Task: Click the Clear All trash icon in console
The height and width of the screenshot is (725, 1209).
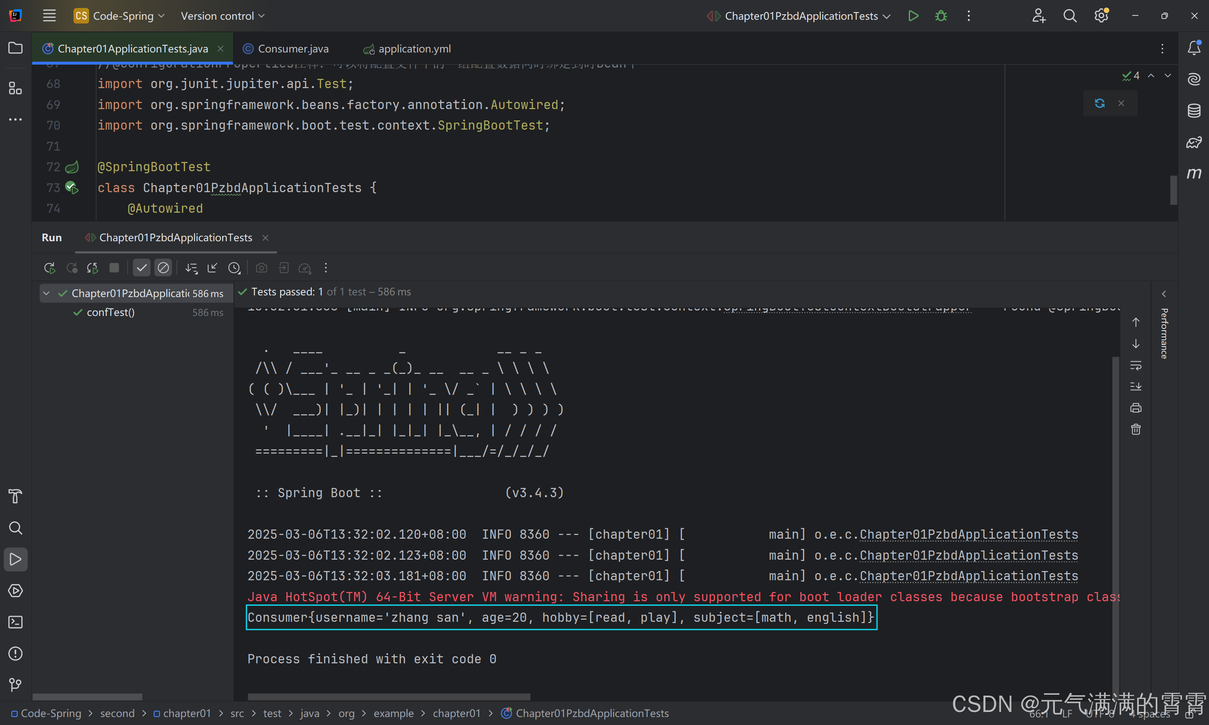Action: pos(1136,430)
